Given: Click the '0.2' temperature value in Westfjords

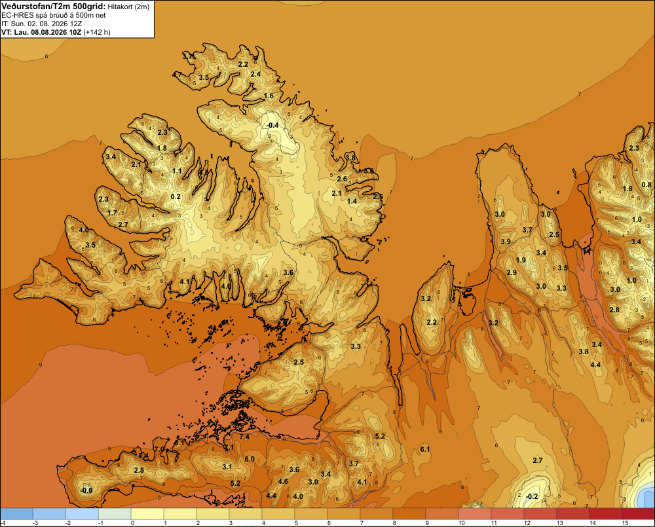Looking at the screenshot, I should click(176, 196).
